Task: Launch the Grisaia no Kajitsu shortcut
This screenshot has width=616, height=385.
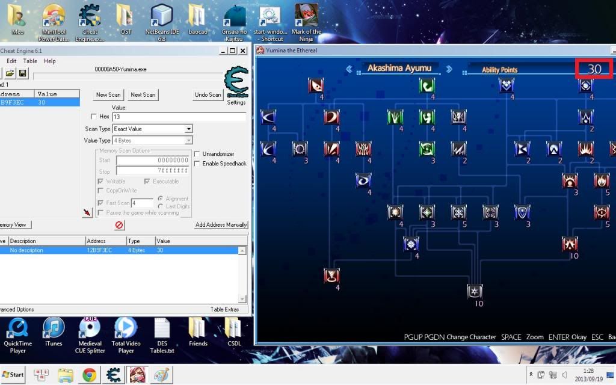Action: [234, 23]
